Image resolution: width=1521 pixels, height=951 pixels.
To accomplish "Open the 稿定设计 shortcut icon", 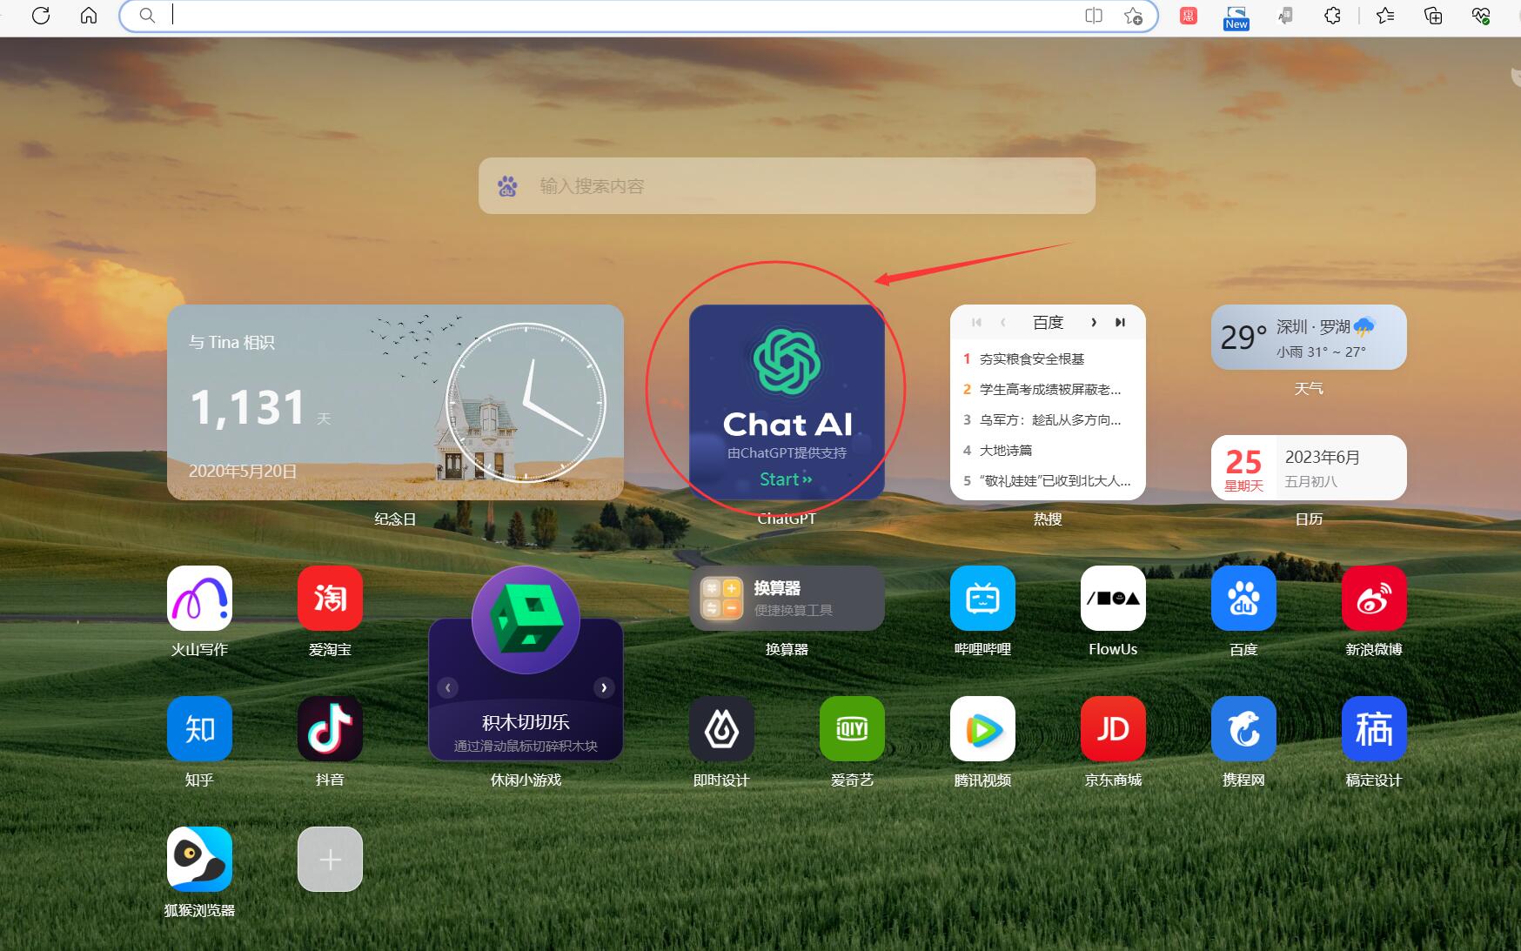I will pyautogui.click(x=1374, y=728).
